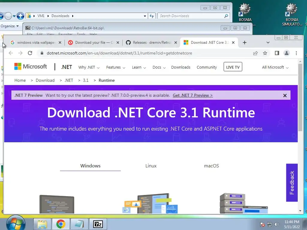Open the taskbar clock showing 11:44 PM
Screen dimensions: 307x230
click(292, 224)
